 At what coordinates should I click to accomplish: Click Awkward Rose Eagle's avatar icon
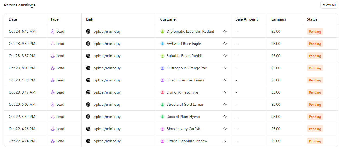pyautogui.click(x=162, y=44)
